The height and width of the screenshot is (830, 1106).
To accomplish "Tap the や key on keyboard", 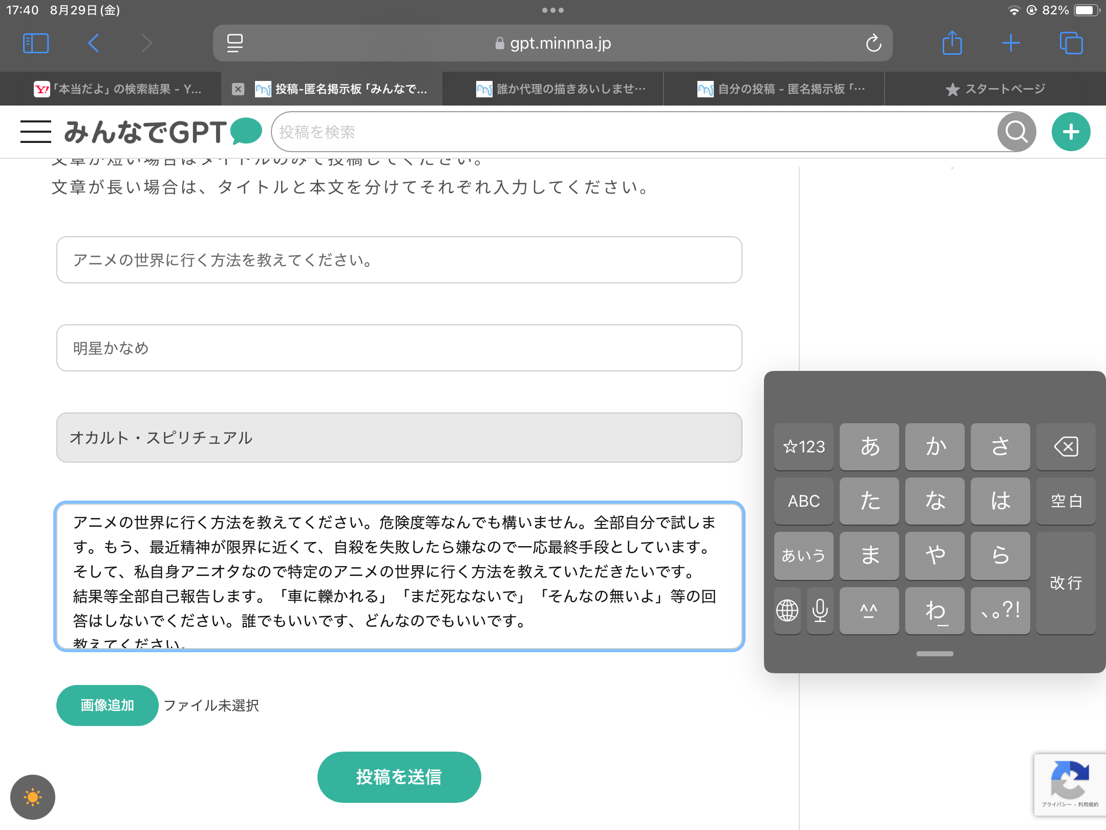I will point(935,555).
